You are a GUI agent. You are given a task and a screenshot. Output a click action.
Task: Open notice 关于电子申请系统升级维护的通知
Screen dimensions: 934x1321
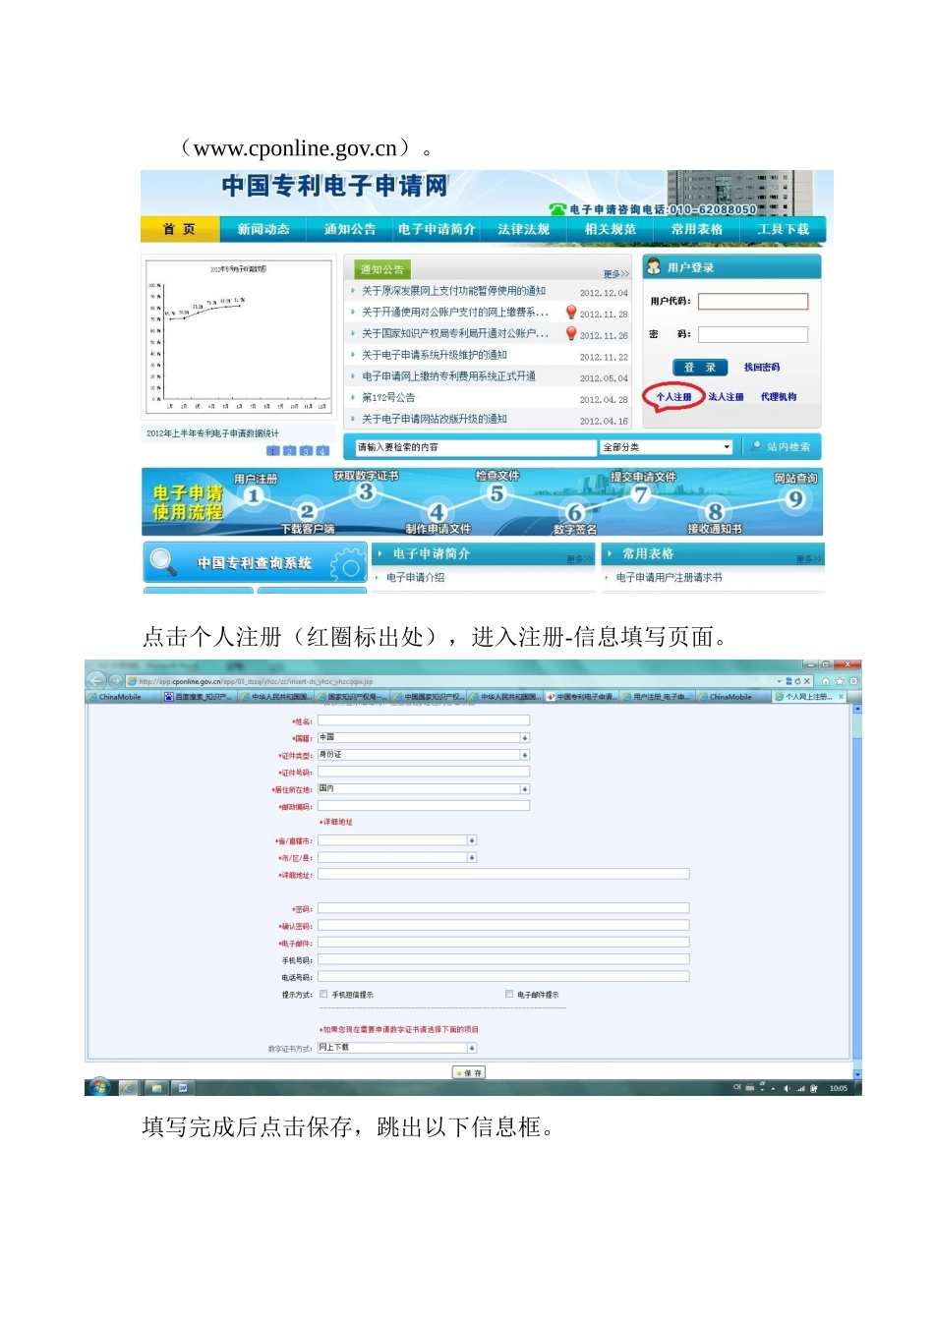[x=435, y=355]
